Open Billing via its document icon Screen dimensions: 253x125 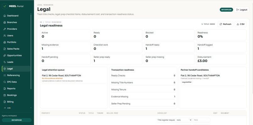pos(4,102)
